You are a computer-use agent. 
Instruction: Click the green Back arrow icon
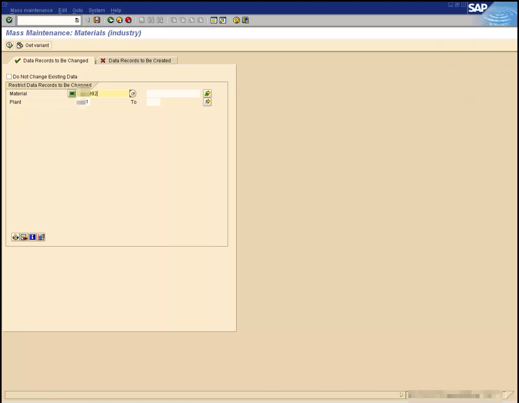(111, 20)
